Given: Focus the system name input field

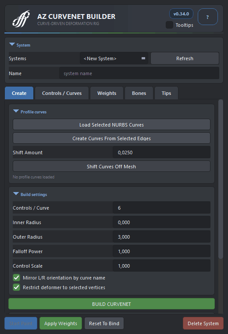Looking at the screenshot, I should [x=139, y=73].
